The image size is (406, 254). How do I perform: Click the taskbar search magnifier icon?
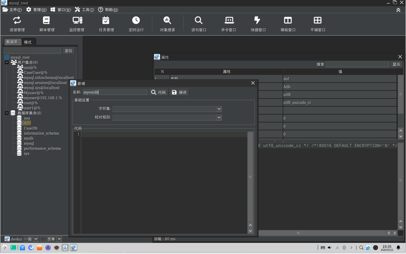click(x=361, y=248)
